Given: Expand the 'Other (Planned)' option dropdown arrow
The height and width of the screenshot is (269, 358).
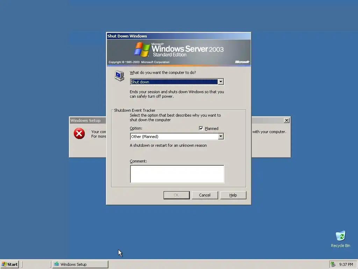Looking at the screenshot, I should click(221, 136).
